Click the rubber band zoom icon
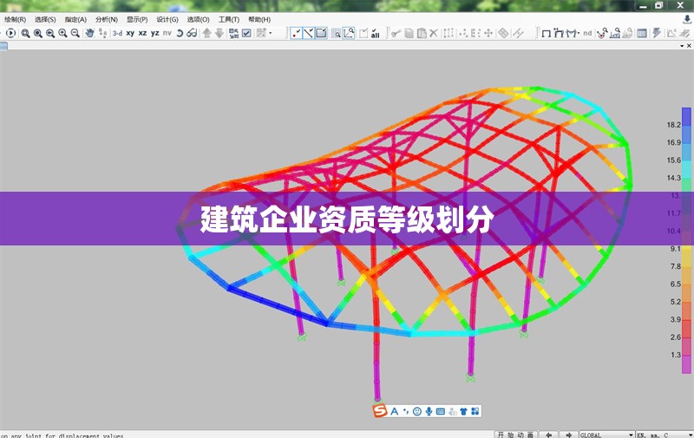Viewport: 694px width, 438px height. point(26,33)
